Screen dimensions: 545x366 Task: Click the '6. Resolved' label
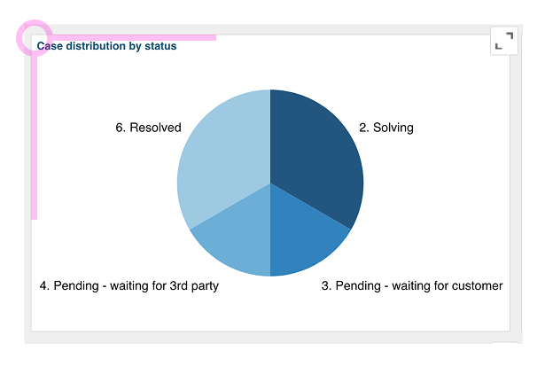pyautogui.click(x=148, y=128)
